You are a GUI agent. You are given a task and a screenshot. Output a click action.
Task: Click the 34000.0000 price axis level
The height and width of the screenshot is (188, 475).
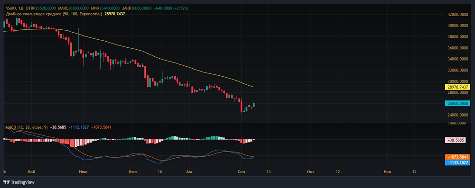[x=458, y=59]
